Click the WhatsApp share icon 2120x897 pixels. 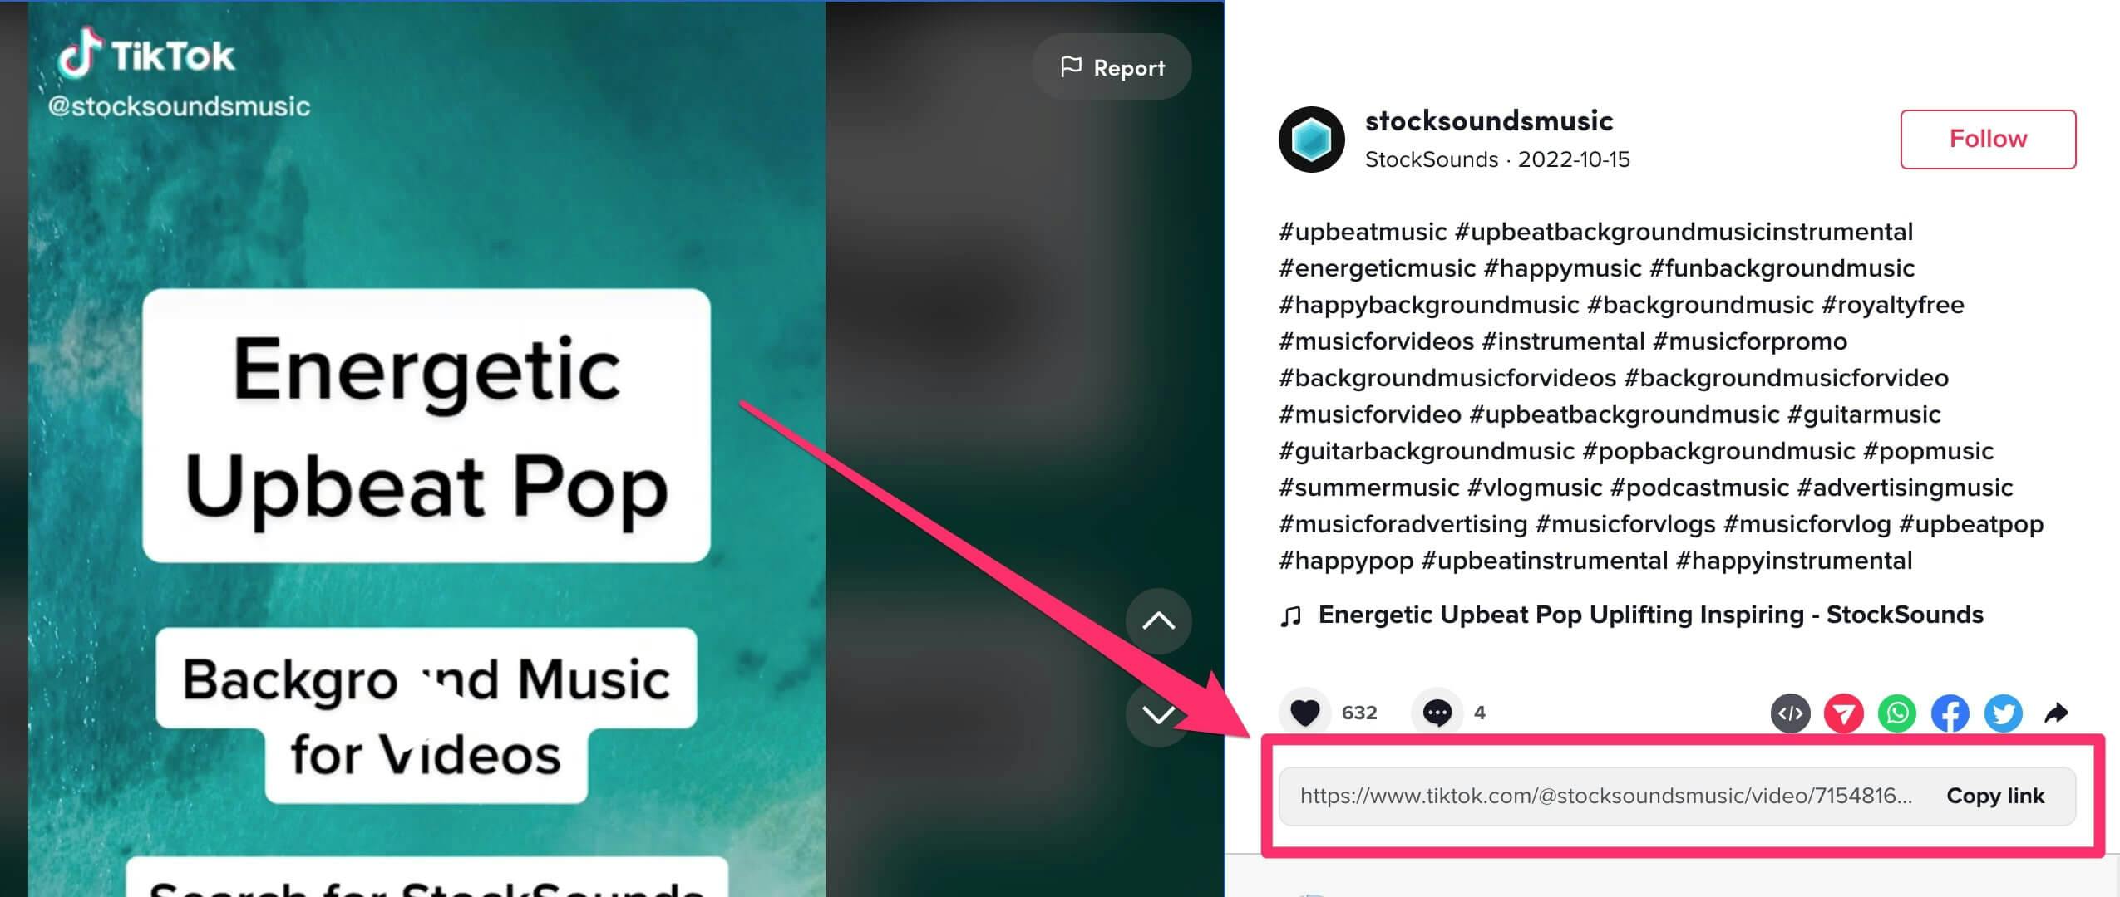(1898, 712)
